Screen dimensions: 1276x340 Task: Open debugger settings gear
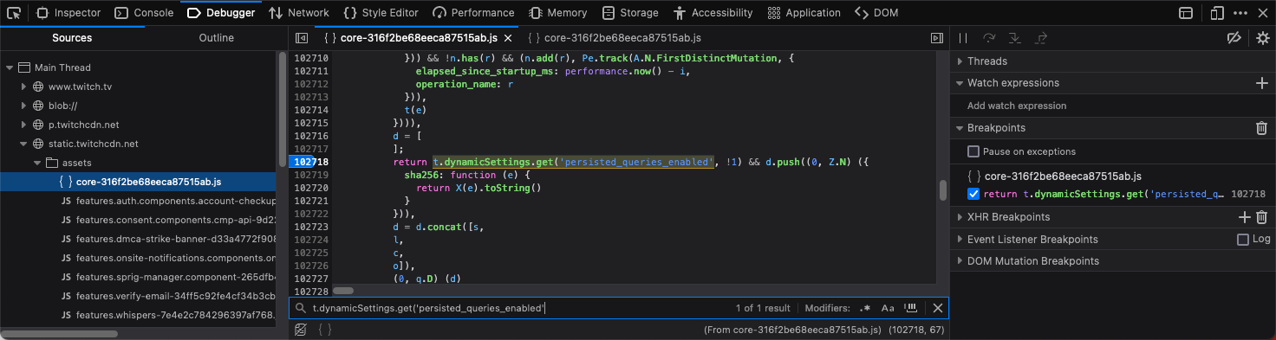coord(1262,38)
